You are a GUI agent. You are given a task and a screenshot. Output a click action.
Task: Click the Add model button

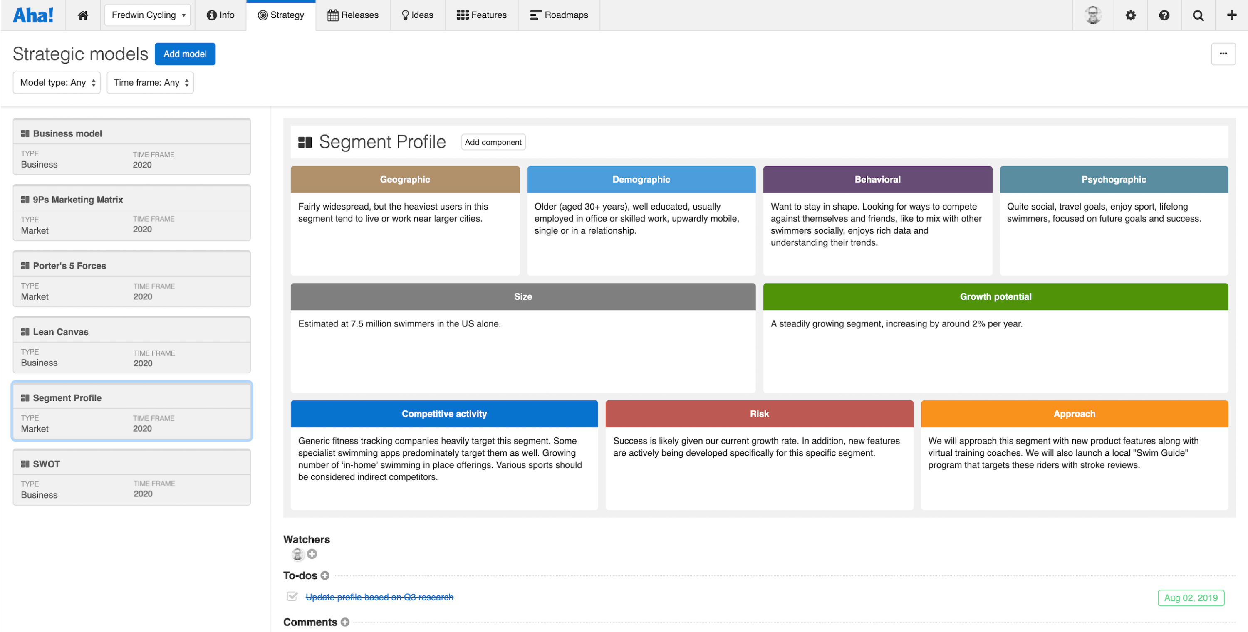(185, 54)
